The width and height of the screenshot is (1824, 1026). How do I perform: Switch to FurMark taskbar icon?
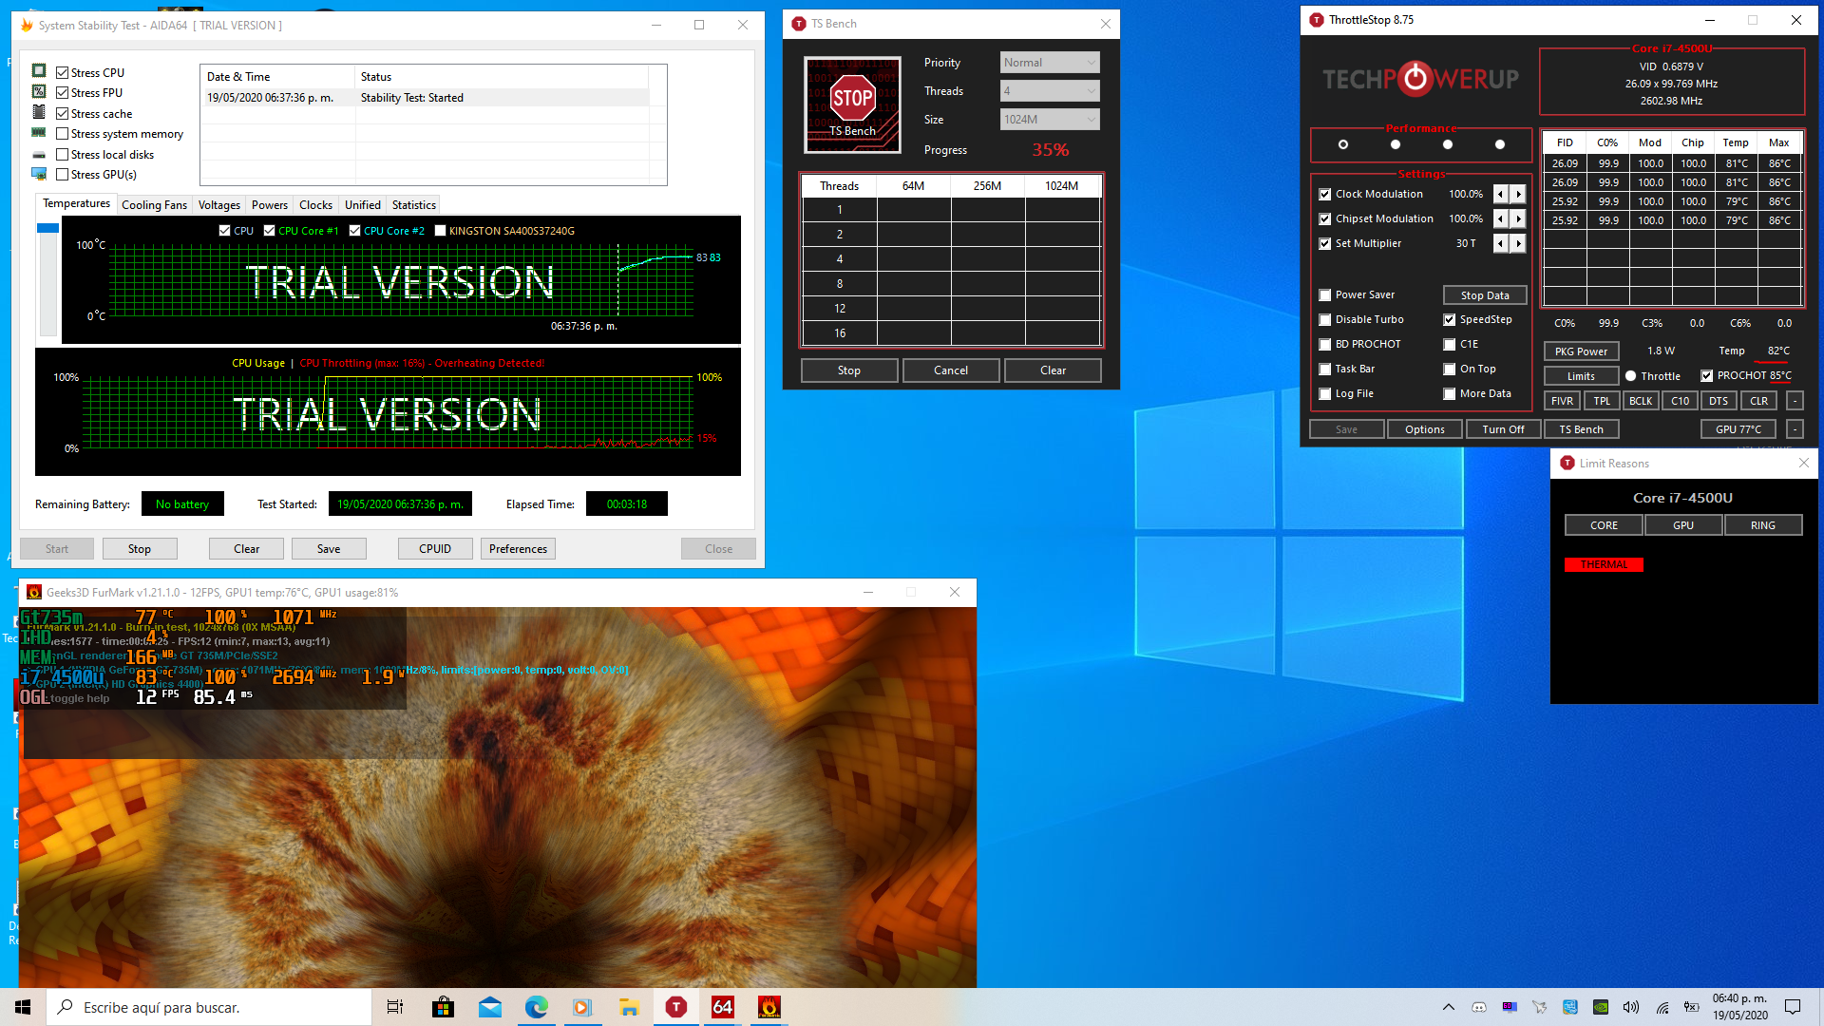click(769, 1007)
